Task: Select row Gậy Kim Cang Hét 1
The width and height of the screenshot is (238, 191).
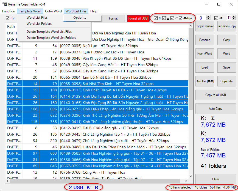Action: [x=97, y=65]
